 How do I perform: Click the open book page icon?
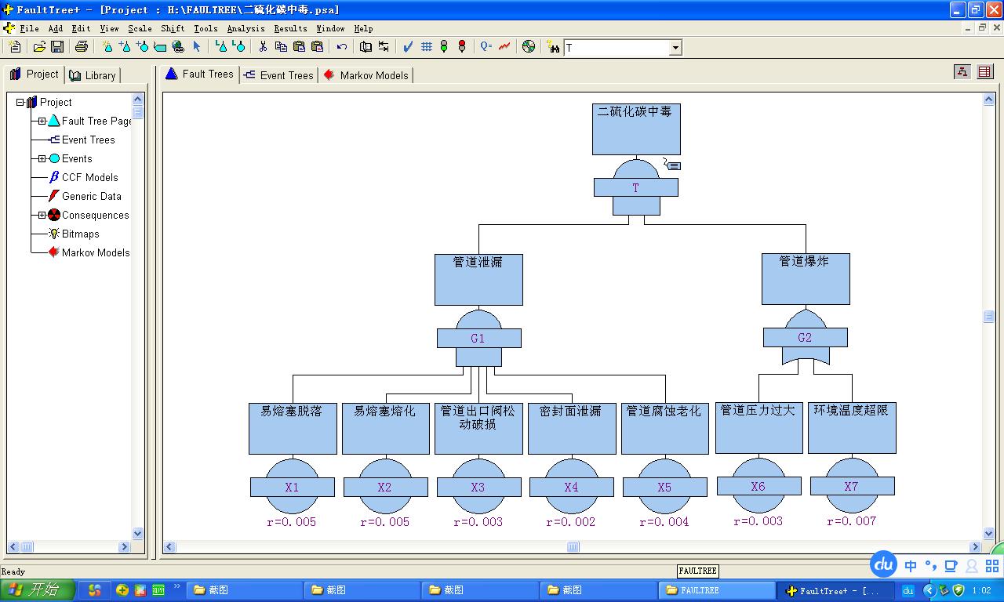(366, 47)
